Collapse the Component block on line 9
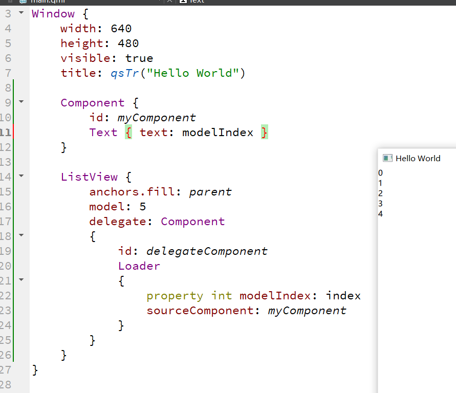Screen dimensions: 456x393 coord(21,101)
